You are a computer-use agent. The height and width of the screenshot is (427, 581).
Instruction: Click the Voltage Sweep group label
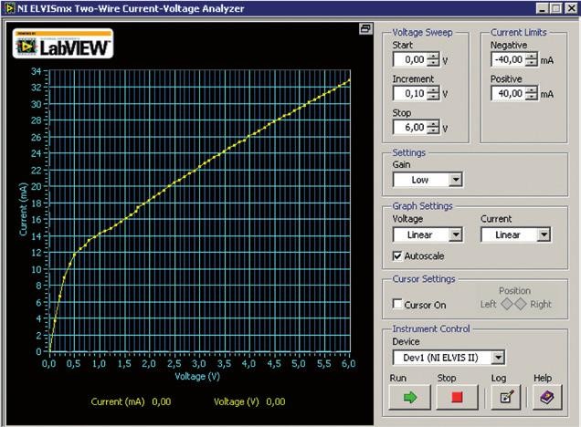tap(422, 33)
